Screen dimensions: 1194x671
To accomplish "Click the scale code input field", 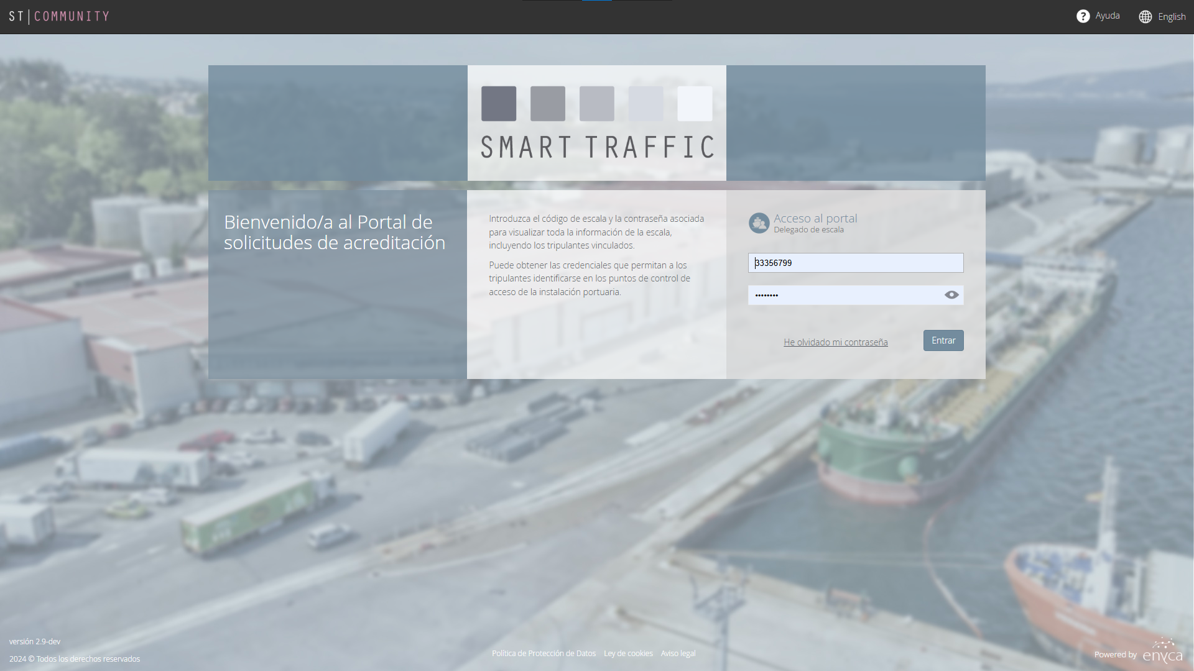I will pyautogui.click(x=856, y=263).
